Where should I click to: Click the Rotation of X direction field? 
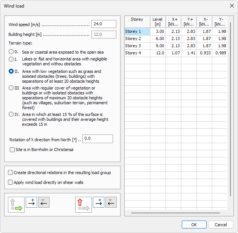97,139
